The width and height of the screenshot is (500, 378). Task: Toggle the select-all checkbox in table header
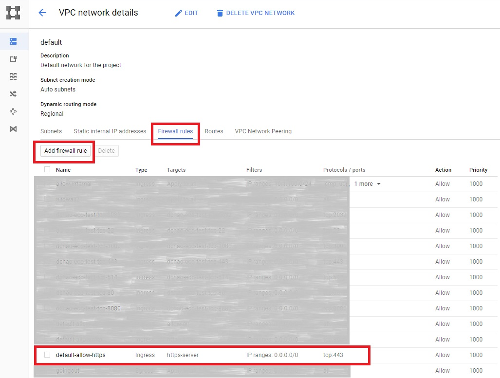(x=47, y=169)
